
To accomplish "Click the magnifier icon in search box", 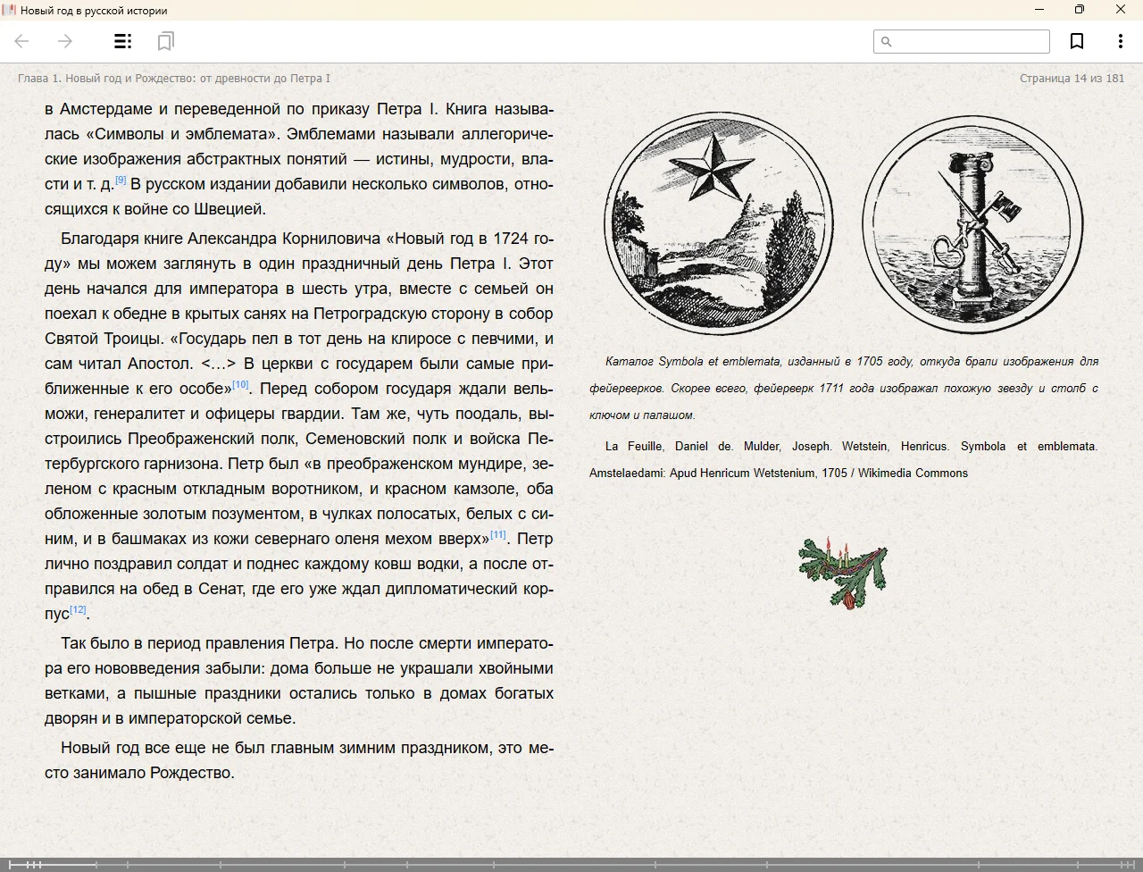I will (886, 42).
